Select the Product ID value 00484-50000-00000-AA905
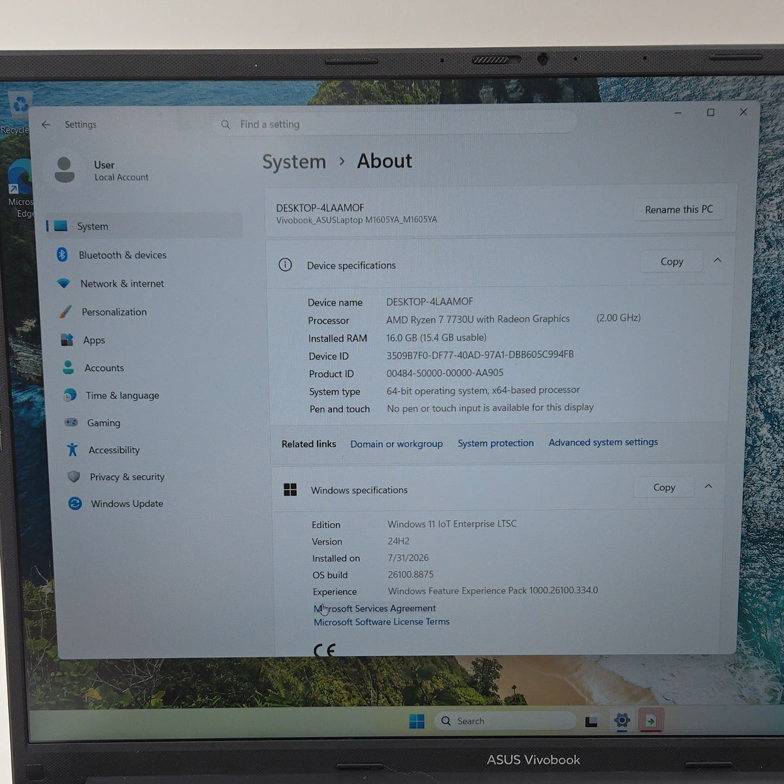 coord(445,373)
